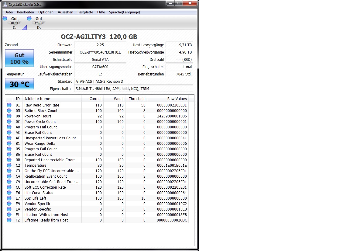Image resolution: width=350 pixels, height=251 pixels.
Task: Click status orb of Temperature row
Action: pos(9,165)
